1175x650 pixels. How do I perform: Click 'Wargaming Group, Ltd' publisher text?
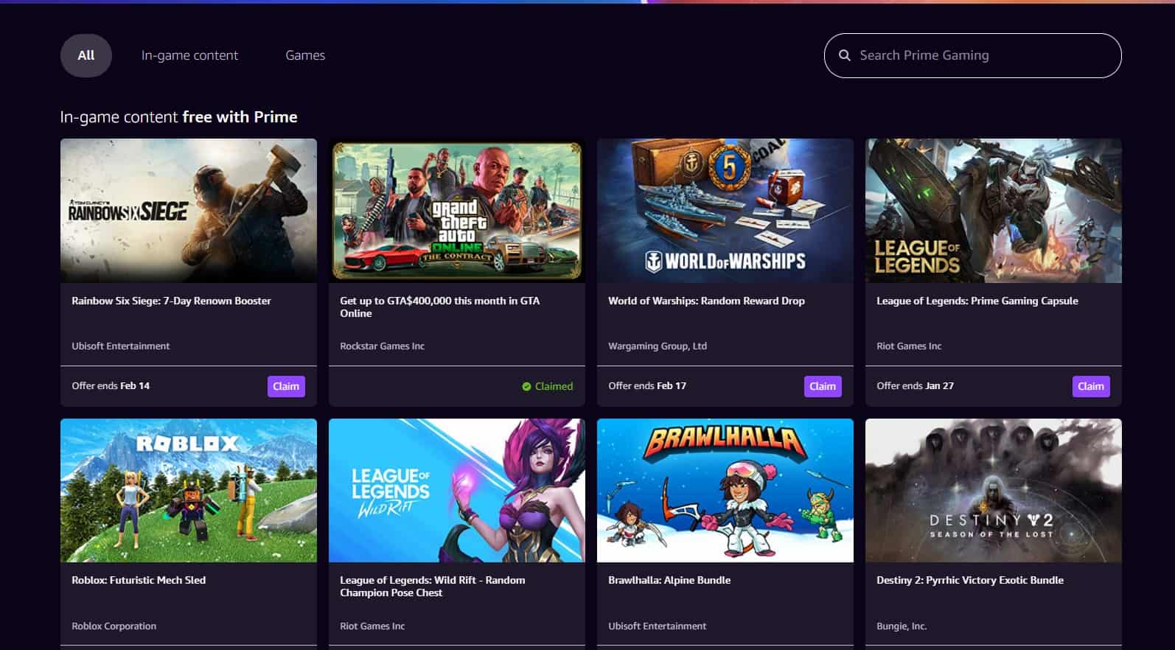(658, 346)
